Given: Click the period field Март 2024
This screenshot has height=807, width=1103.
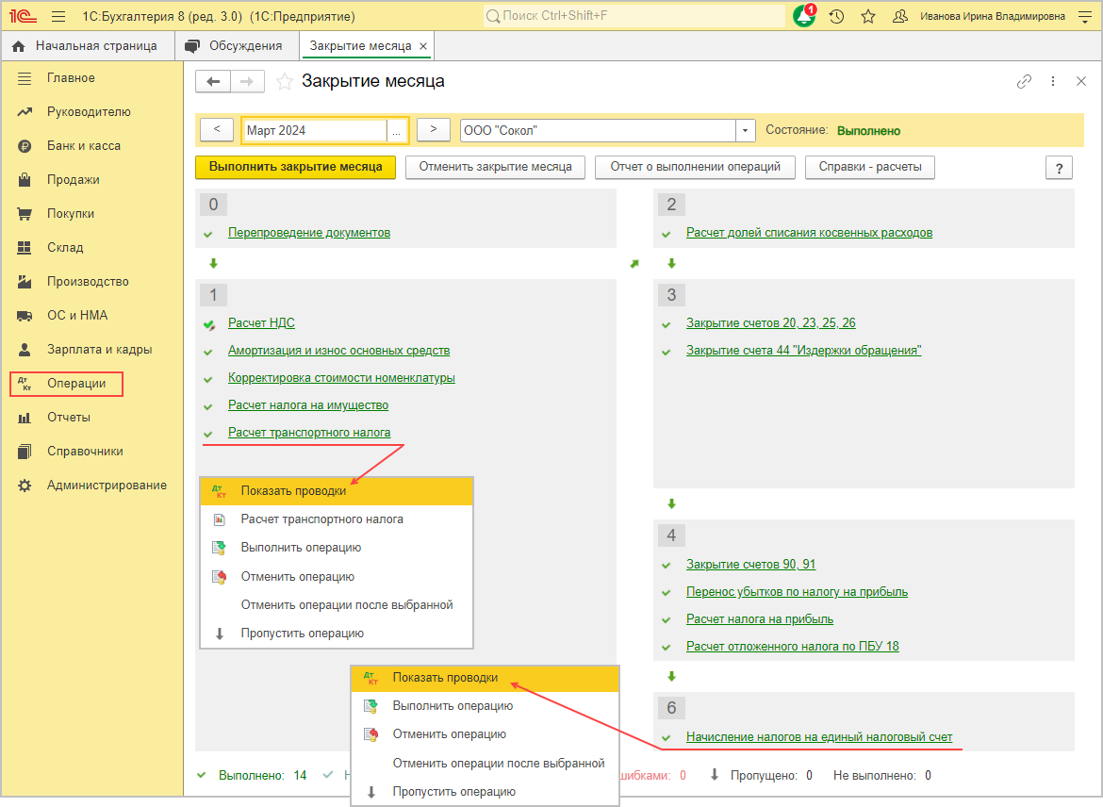Looking at the screenshot, I should point(315,130).
